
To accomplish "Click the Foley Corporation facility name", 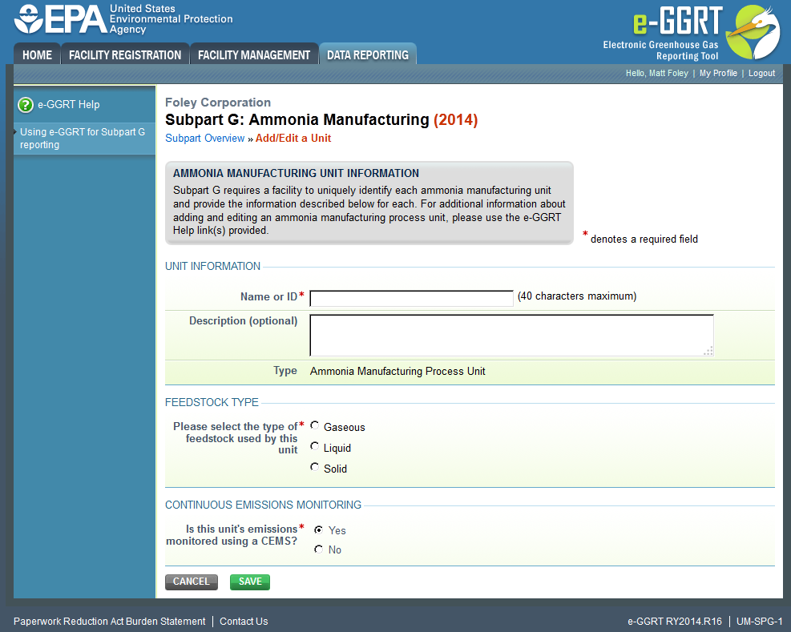I will point(218,103).
